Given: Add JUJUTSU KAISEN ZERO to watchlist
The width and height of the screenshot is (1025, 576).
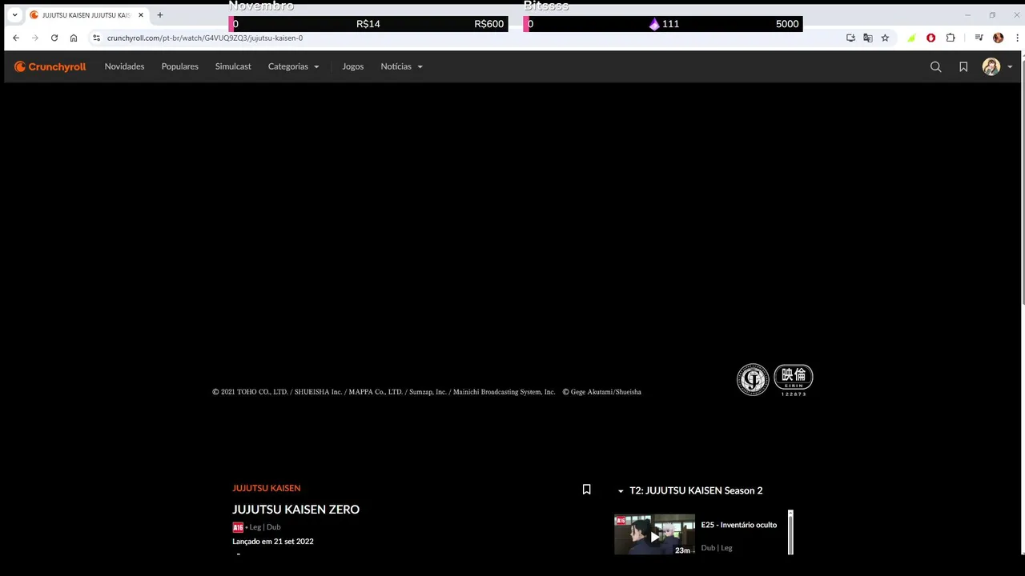Looking at the screenshot, I should 586,490.
